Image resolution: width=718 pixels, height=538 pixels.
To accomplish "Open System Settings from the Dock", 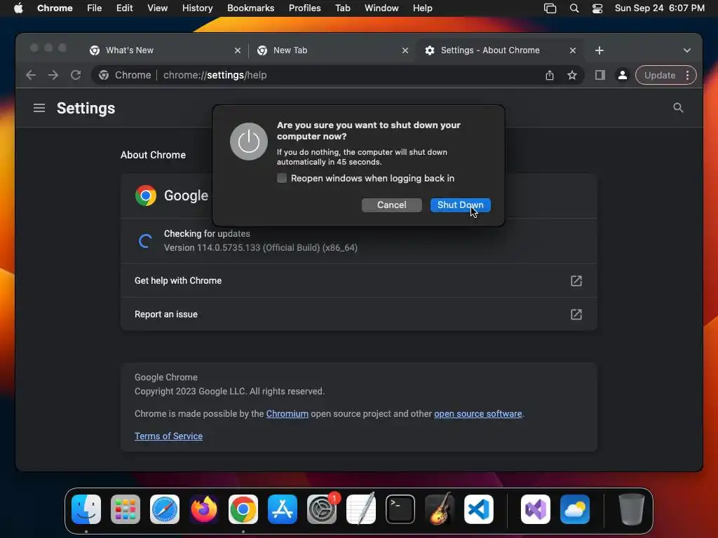I will [x=321, y=509].
